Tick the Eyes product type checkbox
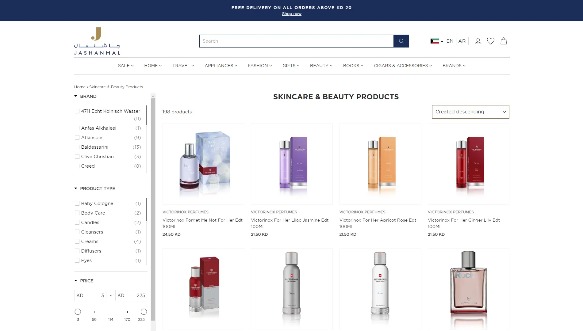Viewport: 583px width, 331px height. pyautogui.click(x=77, y=261)
